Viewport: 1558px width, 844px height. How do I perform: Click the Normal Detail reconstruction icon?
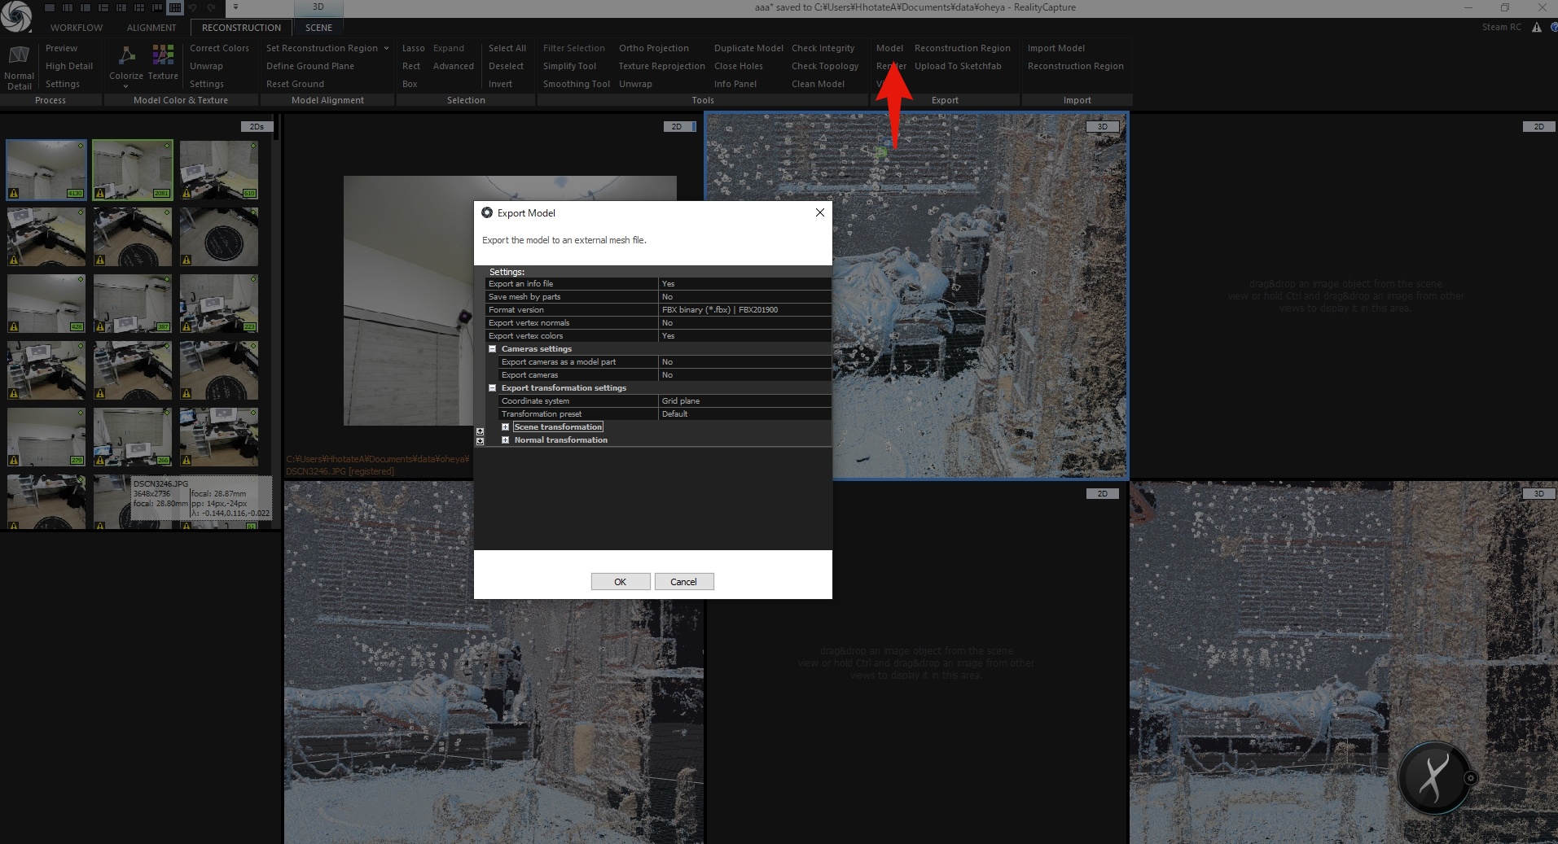click(x=19, y=66)
